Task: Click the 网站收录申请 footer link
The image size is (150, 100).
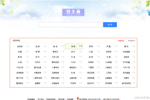Action: pyautogui.click(x=51, y=99)
